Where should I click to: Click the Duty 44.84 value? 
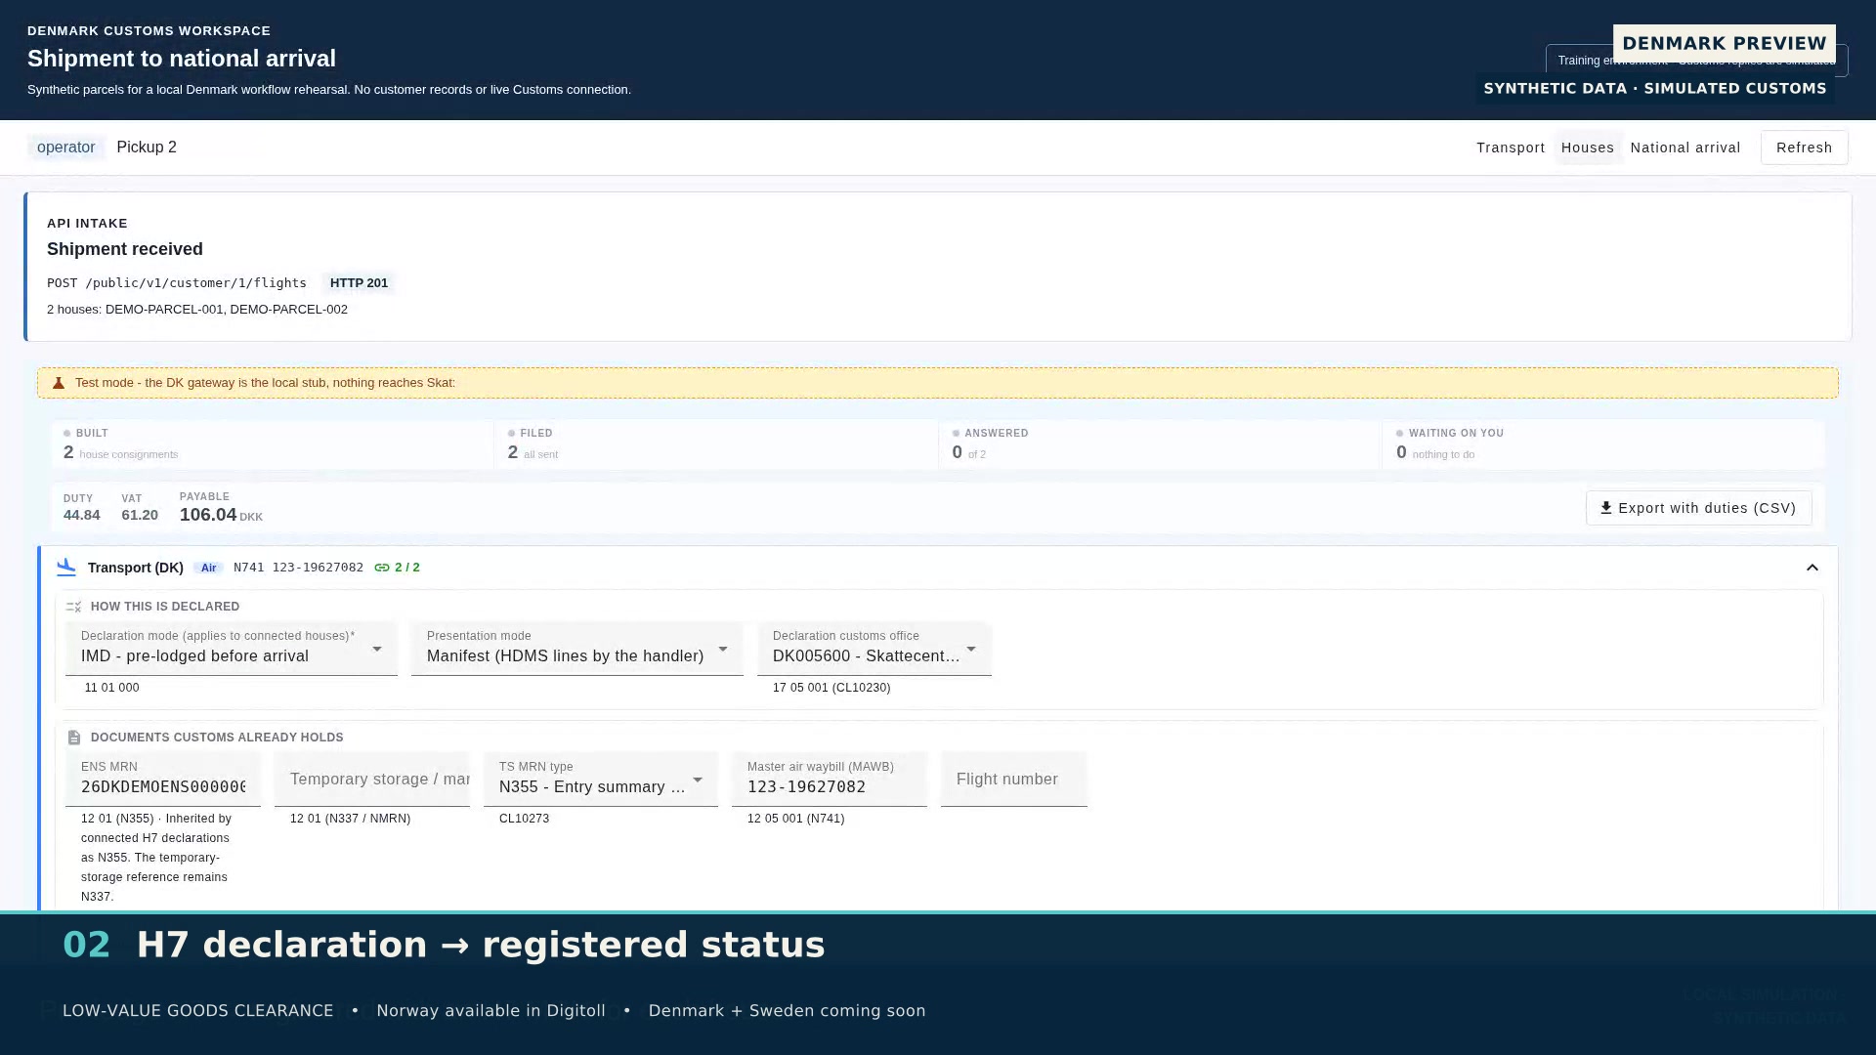tap(81, 515)
